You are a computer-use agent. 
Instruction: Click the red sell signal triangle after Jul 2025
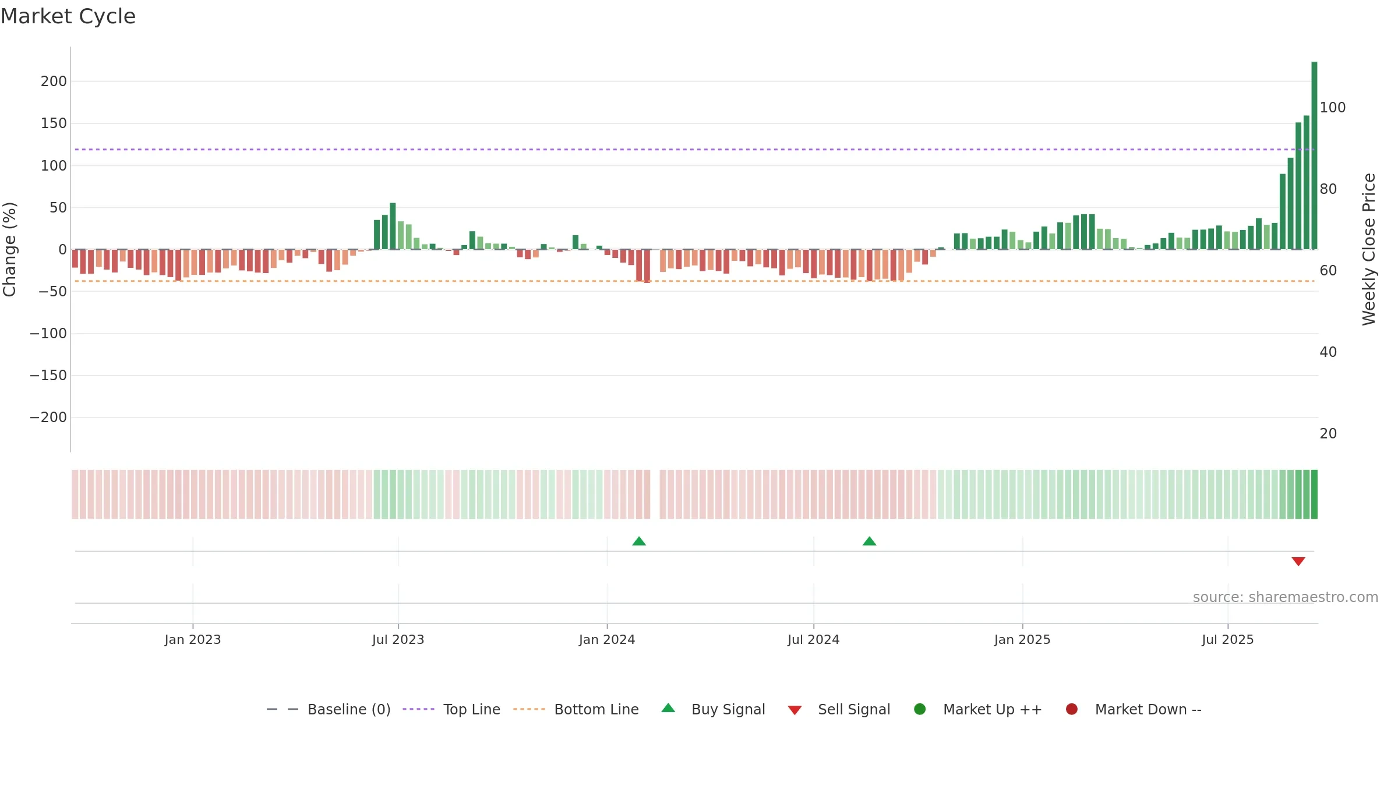[x=1298, y=561]
